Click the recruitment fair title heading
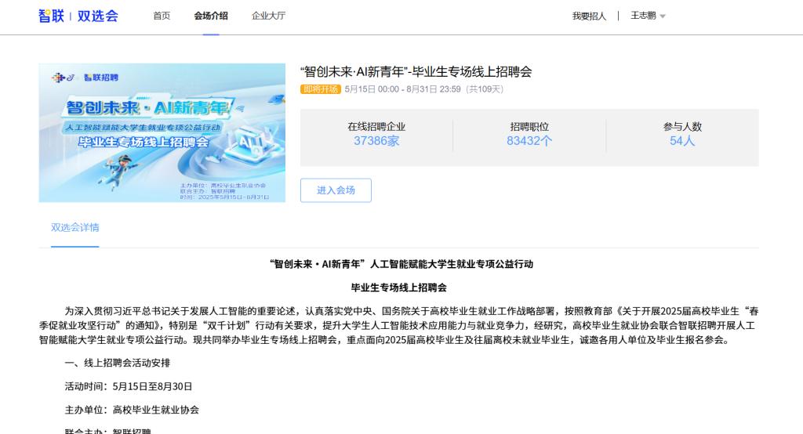 click(416, 71)
